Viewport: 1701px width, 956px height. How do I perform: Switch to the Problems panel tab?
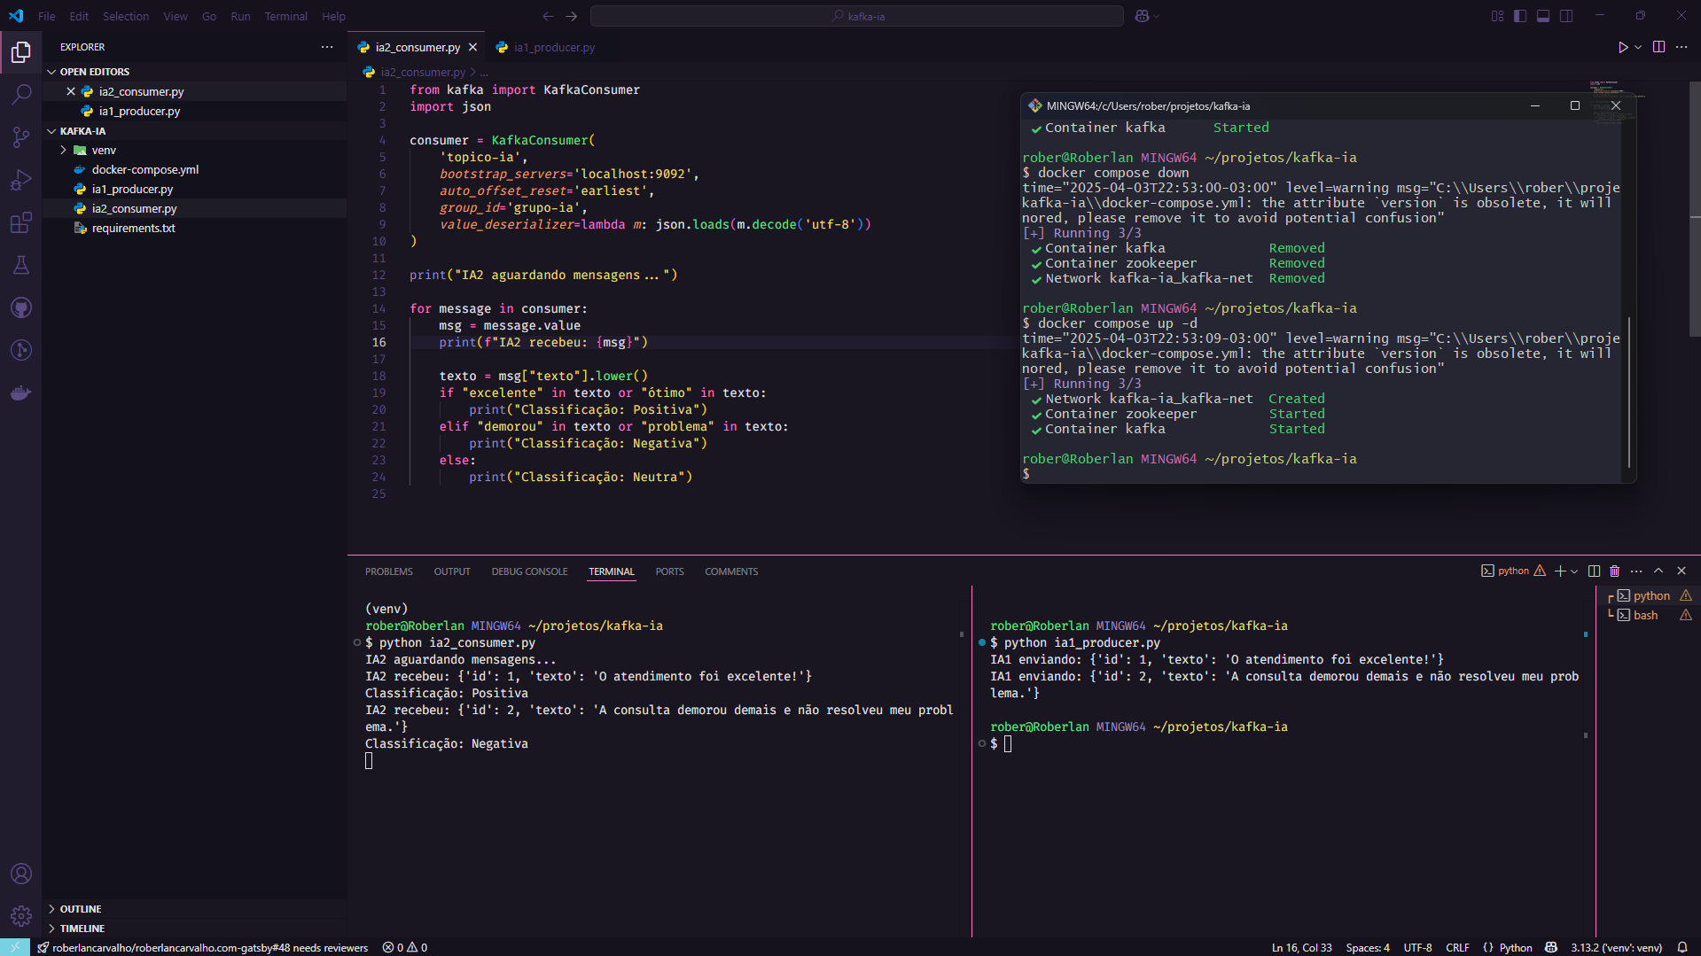click(388, 571)
